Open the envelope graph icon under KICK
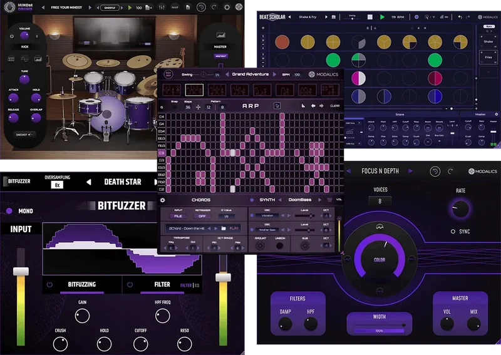Viewport: 501px width, 355px height. (38, 59)
